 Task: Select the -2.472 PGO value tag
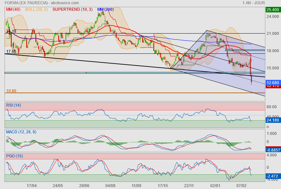(x=273, y=176)
